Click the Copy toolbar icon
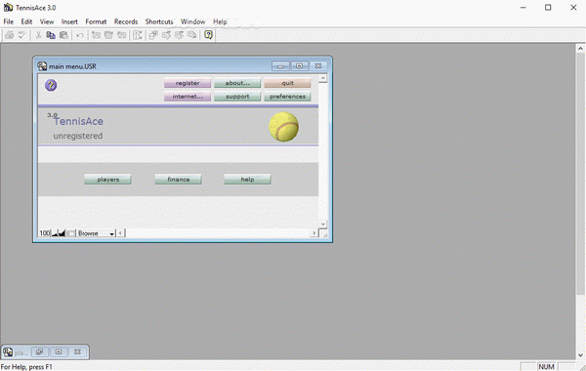The height and width of the screenshot is (371, 586). (51, 35)
